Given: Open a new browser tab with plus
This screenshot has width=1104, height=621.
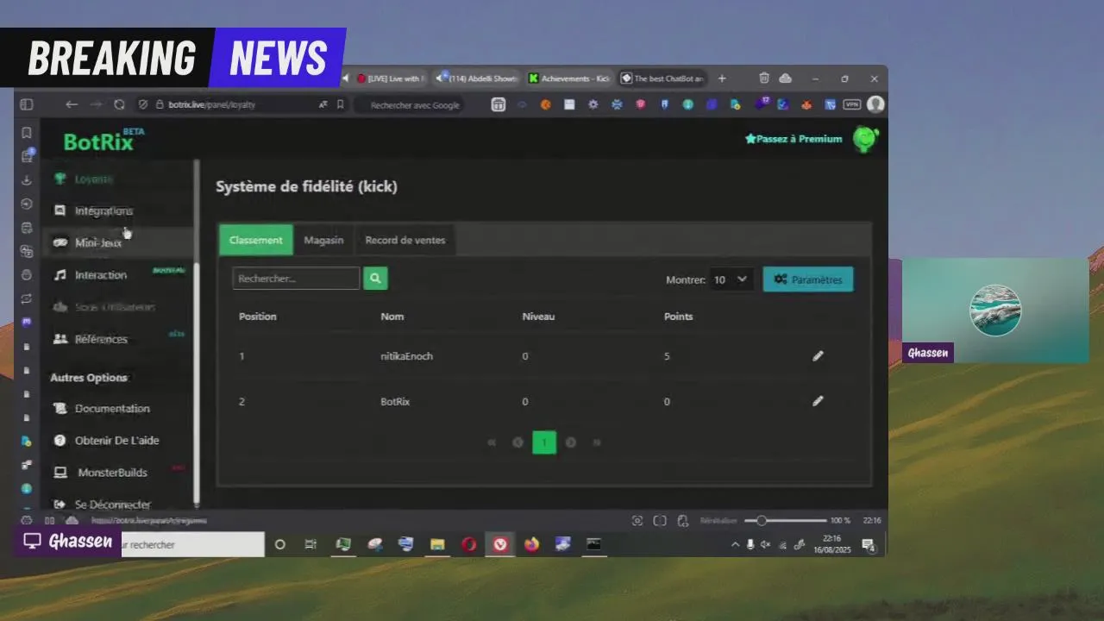Looking at the screenshot, I should coord(722,78).
